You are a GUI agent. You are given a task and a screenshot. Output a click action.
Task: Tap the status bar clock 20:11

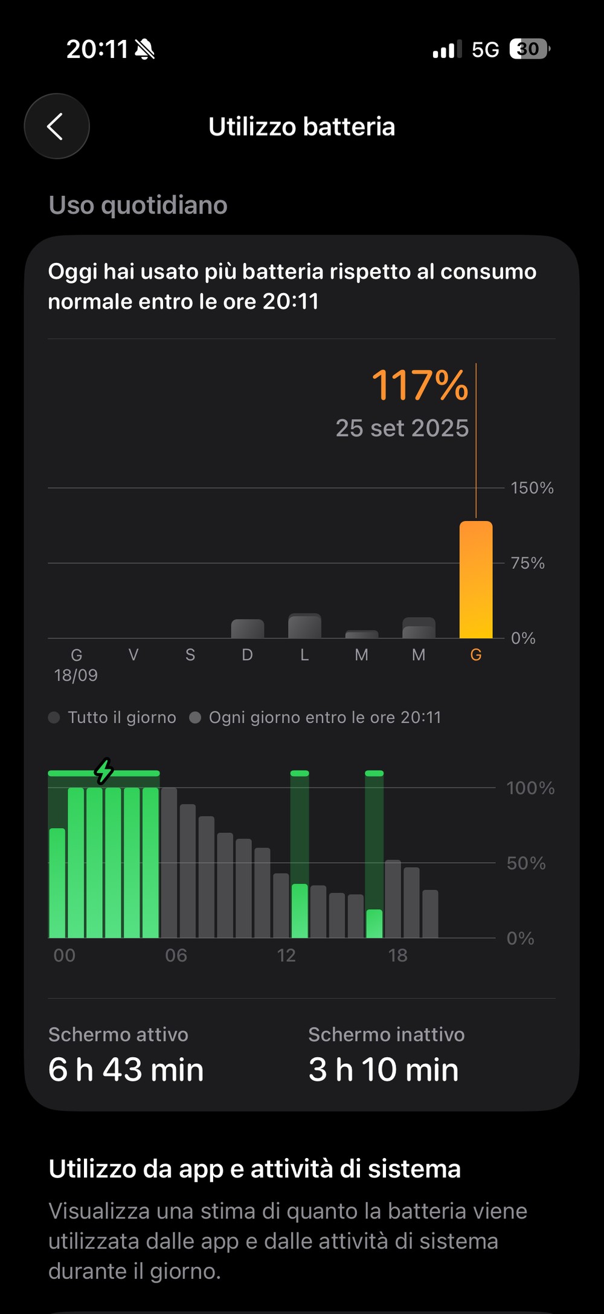tap(97, 50)
